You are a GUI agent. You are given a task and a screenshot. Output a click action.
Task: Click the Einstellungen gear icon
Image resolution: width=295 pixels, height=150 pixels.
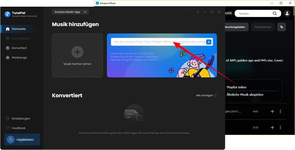pos(7,118)
